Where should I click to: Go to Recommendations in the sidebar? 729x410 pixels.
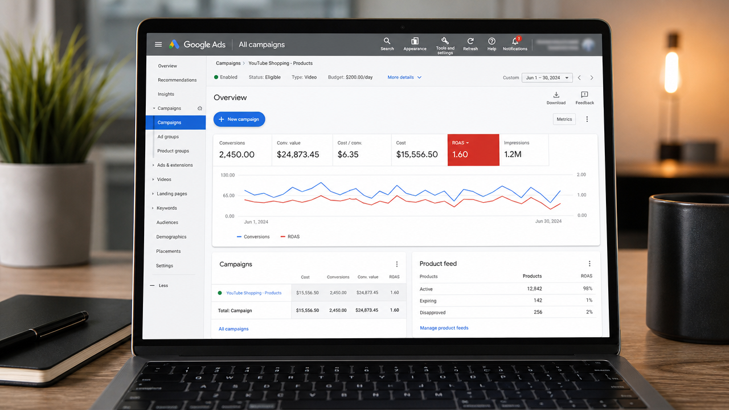[177, 80]
